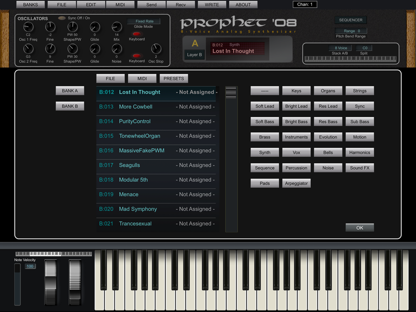Open the ABOUT menu
Screen dimensions: 416x312
point(243,5)
